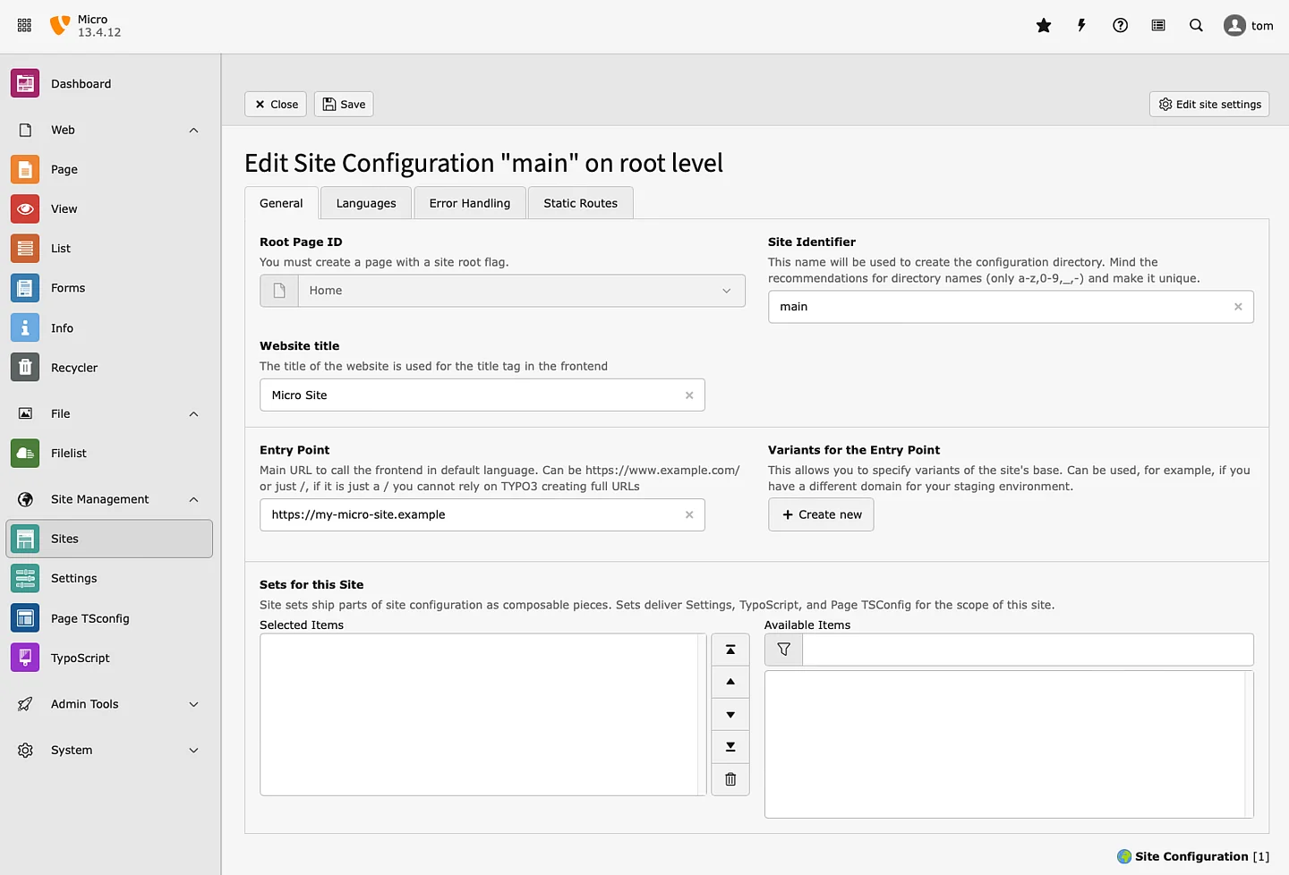Viewport: 1289px width, 875px height.
Task: Open the help question mark icon
Action: click(1120, 26)
